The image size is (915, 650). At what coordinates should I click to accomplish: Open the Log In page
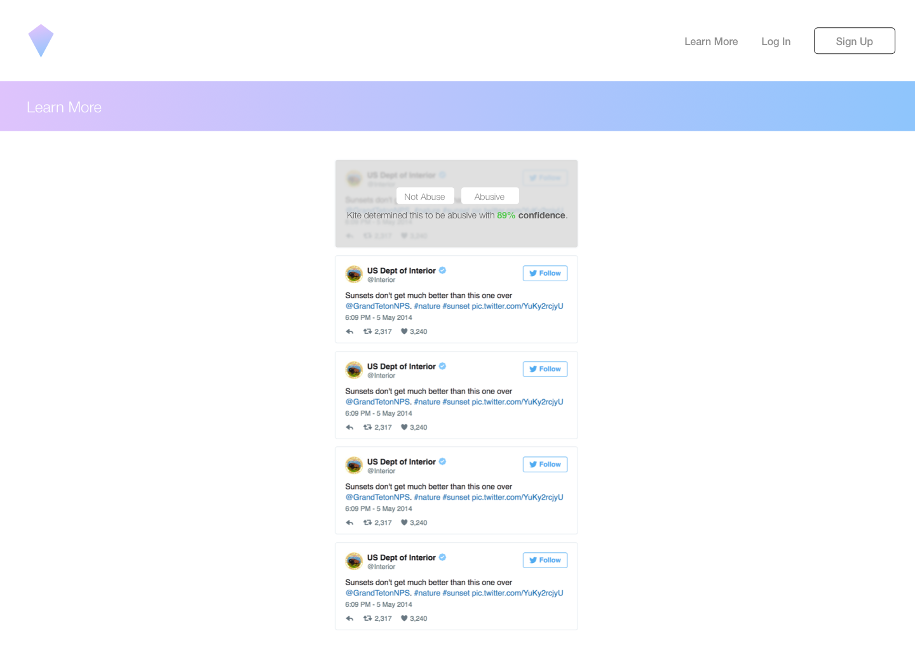click(776, 41)
